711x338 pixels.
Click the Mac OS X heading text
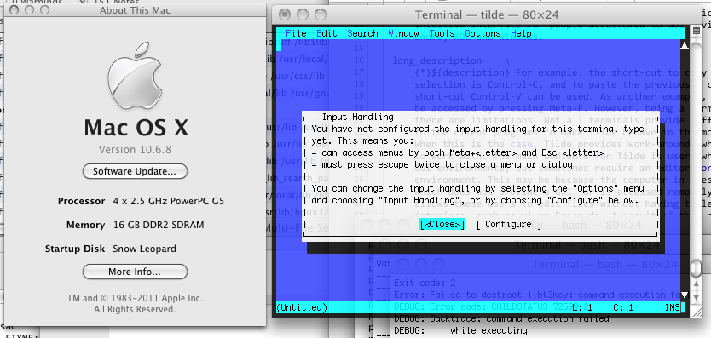pos(136,128)
